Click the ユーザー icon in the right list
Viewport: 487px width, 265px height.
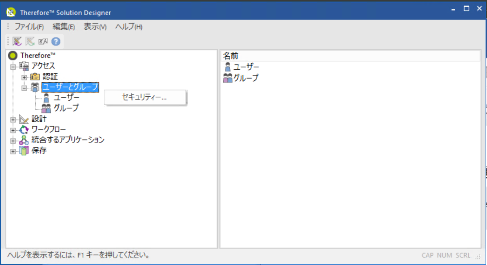pos(228,67)
